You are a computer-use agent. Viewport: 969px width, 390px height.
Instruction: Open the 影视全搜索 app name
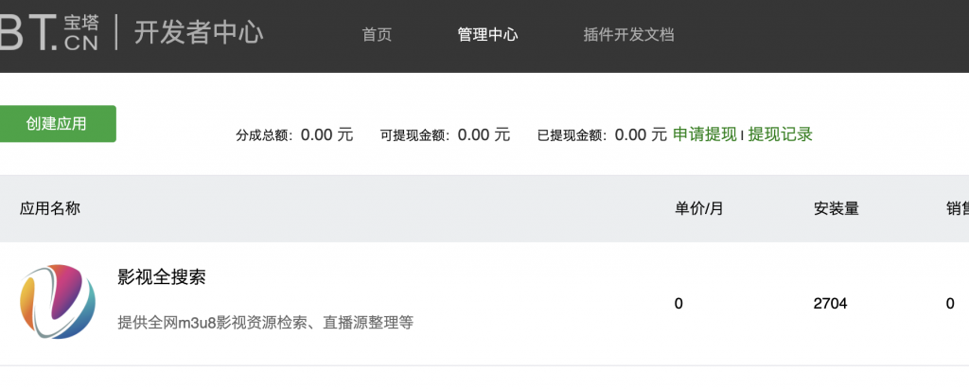161,277
